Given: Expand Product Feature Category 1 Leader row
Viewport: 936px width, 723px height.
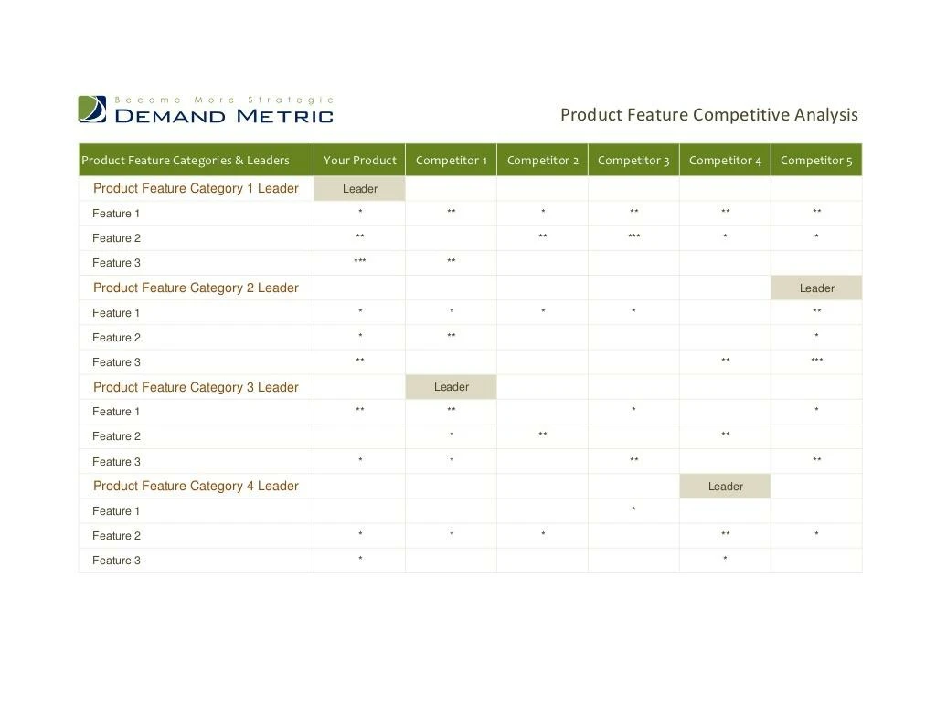Looking at the screenshot, I should (195, 188).
